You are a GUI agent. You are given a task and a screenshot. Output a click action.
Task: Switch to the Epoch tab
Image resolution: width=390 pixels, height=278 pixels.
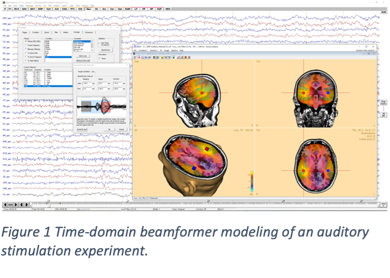pos(46,32)
